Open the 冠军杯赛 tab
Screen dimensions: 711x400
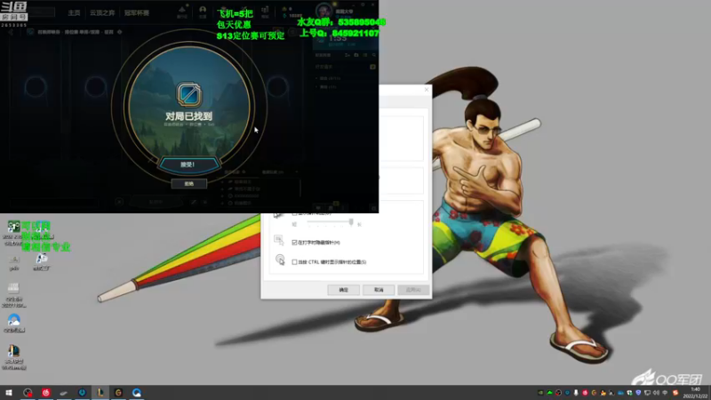coord(137,12)
